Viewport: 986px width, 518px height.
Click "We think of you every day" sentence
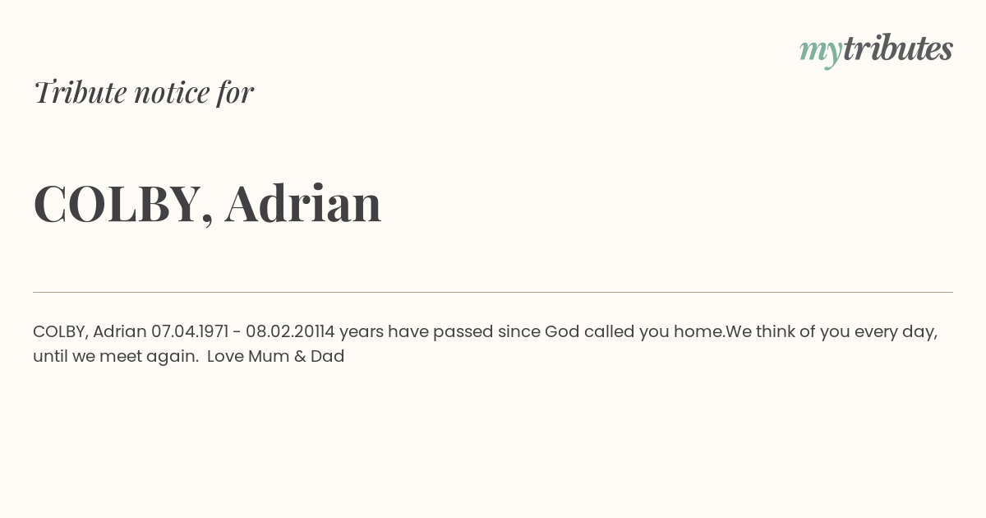click(x=832, y=332)
